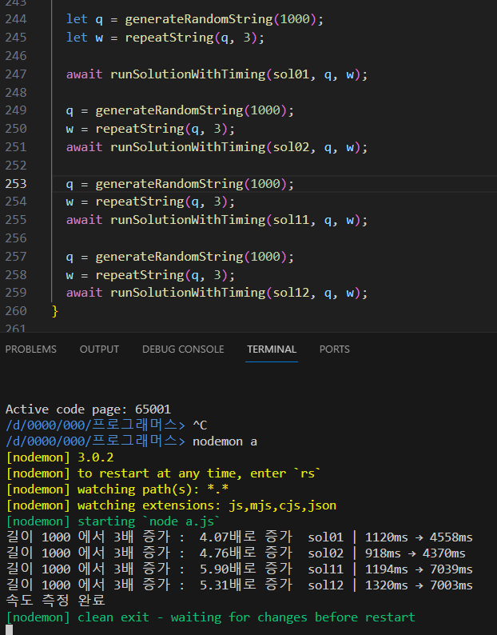Click sol12 argument on line 259
Screen dimensions: 497x635
point(291,293)
